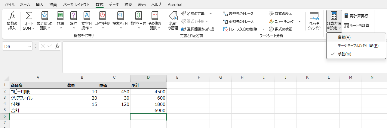Click the formula bar options dots
The width and height of the screenshot is (387, 128).
[x=36, y=46]
